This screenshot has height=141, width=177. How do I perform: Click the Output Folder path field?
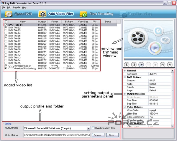tap(57, 135)
